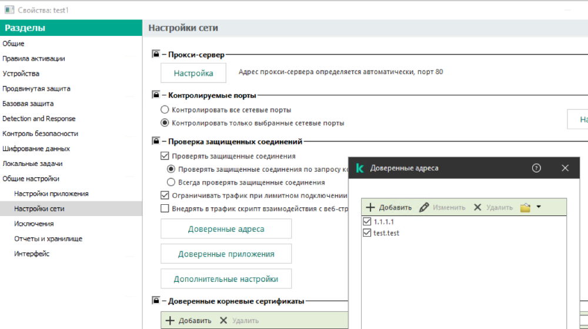
Task: Select Настройки сети subsection
Action: coord(71,208)
